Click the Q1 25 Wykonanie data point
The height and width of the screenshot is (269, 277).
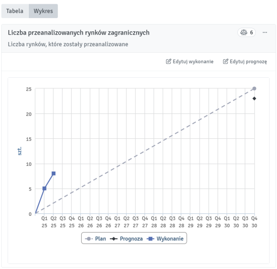pos(44,189)
